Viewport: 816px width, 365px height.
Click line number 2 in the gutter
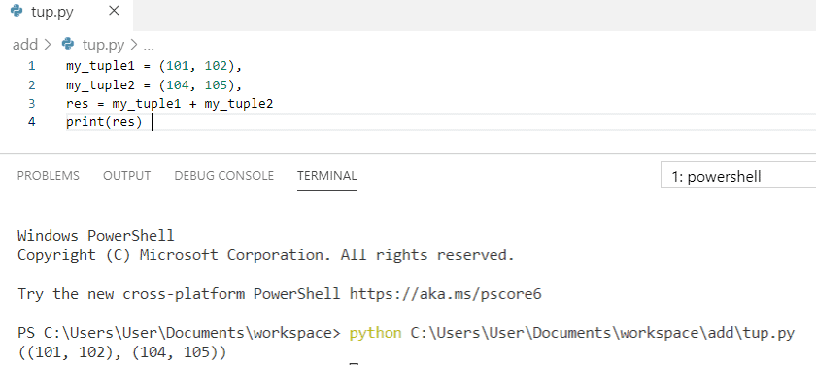[32, 85]
